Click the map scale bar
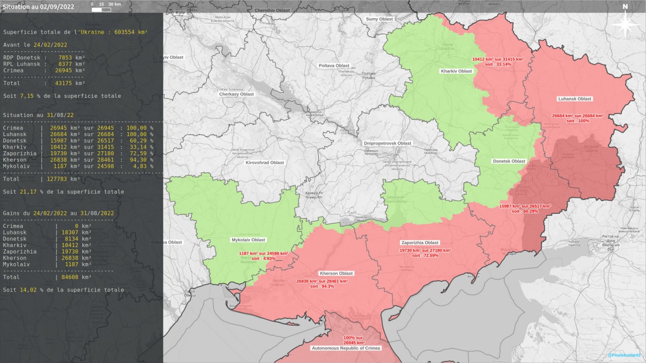Image resolution: width=646 pixels, height=363 pixels. tap(106, 7)
